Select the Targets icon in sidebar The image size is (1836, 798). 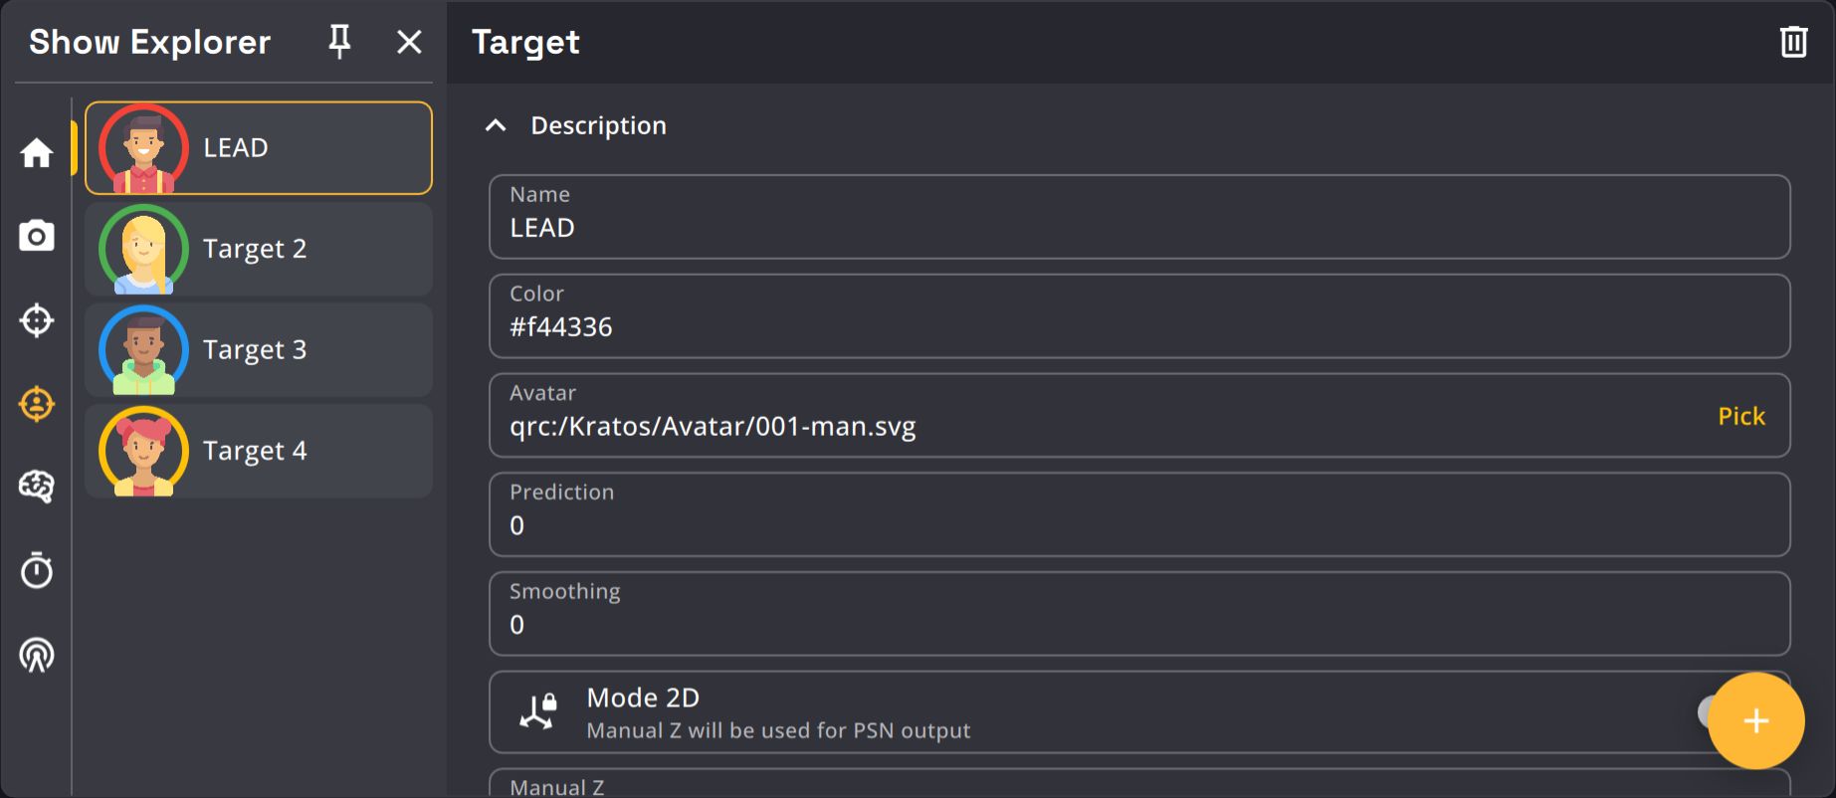tap(37, 404)
